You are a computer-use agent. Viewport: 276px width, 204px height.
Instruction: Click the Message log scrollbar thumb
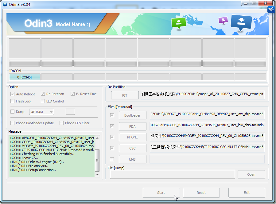pyautogui.click(x=97, y=160)
